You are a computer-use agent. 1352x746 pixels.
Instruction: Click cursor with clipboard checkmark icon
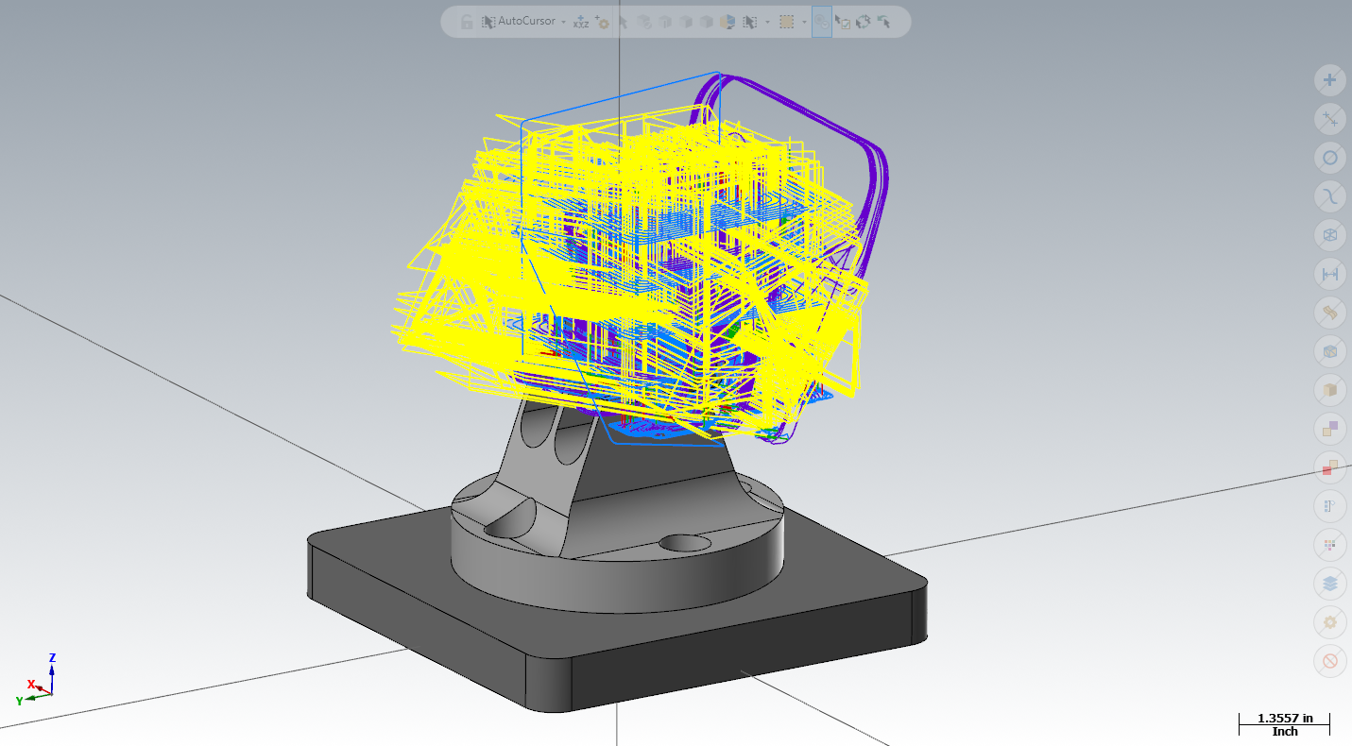pyautogui.click(x=843, y=22)
